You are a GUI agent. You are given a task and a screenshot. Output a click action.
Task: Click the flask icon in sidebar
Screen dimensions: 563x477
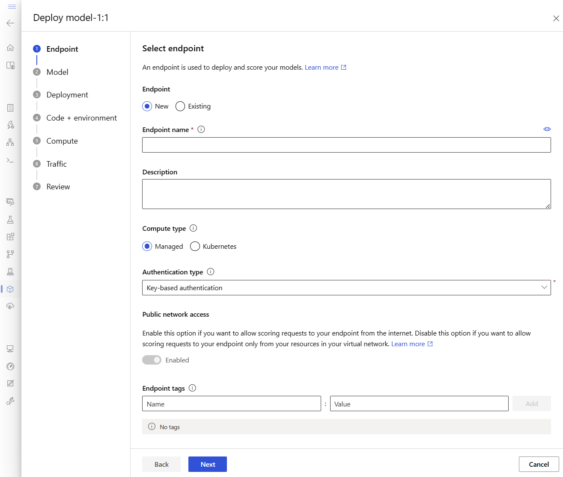(10, 220)
